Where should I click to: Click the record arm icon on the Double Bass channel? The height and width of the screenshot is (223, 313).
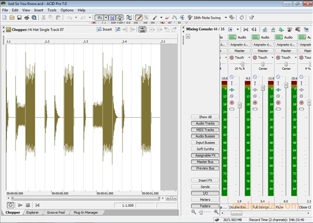pyautogui.click(x=232, y=103)
